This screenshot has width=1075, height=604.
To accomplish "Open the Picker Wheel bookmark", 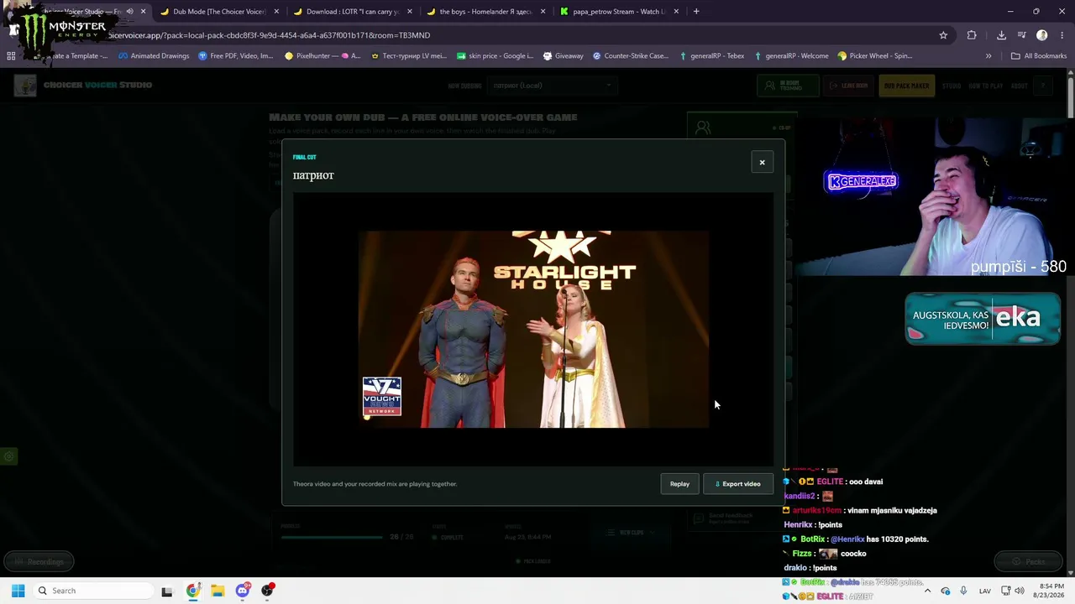I will 875,56.
